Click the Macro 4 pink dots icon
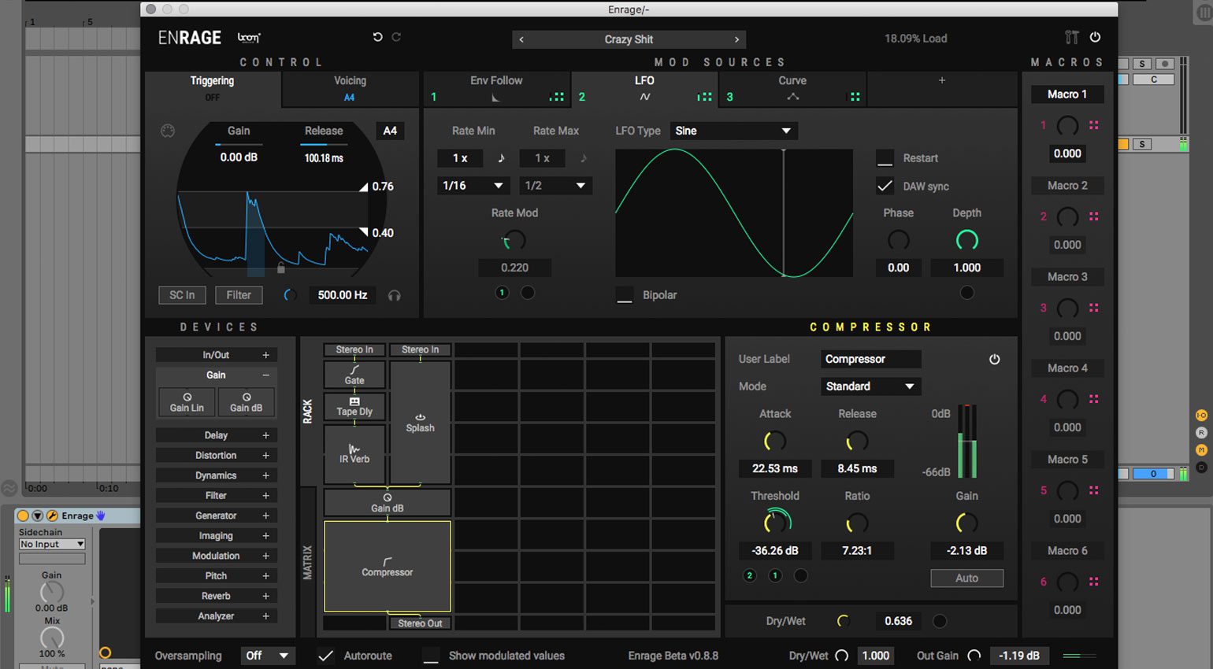Screen dimensions: 1213x669 click(1093, 399)
